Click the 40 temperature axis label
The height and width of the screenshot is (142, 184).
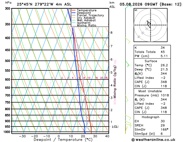pyautogui.click(x=107, y=136)
